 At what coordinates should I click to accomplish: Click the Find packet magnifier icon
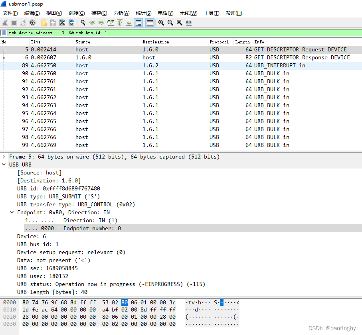point(83,23)
